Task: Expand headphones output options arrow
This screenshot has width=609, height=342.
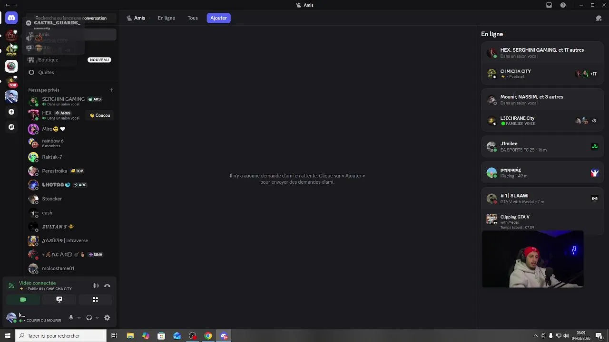Action: tap(97, 318)
